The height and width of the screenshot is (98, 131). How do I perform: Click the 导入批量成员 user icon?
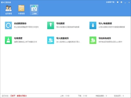pos(51,40)
